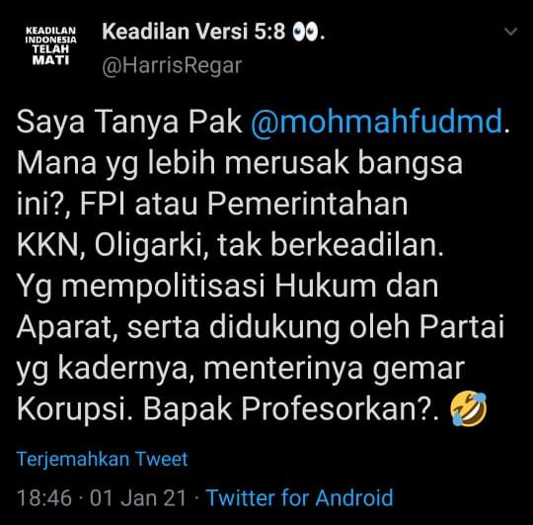Viewport: 533px width, 525px height.
Task: Select the 01 Jan 21 date
Action: pos(138,497)
